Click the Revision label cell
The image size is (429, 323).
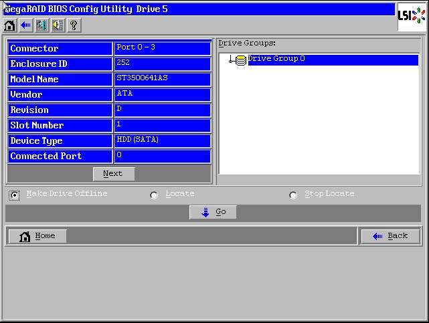(60, 110)
